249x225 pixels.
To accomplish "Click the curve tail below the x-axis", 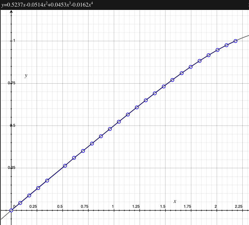I will tap(4, 216).
